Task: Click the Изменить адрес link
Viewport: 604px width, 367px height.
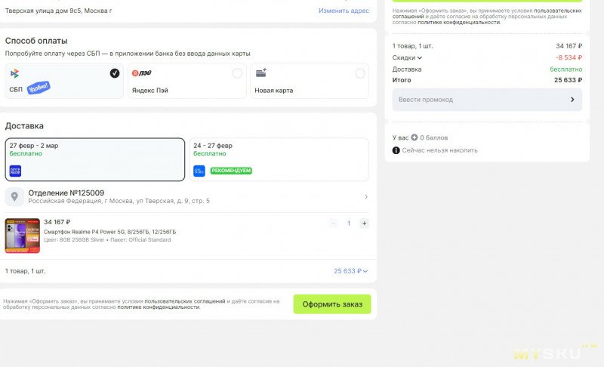Action: point(344,11)
